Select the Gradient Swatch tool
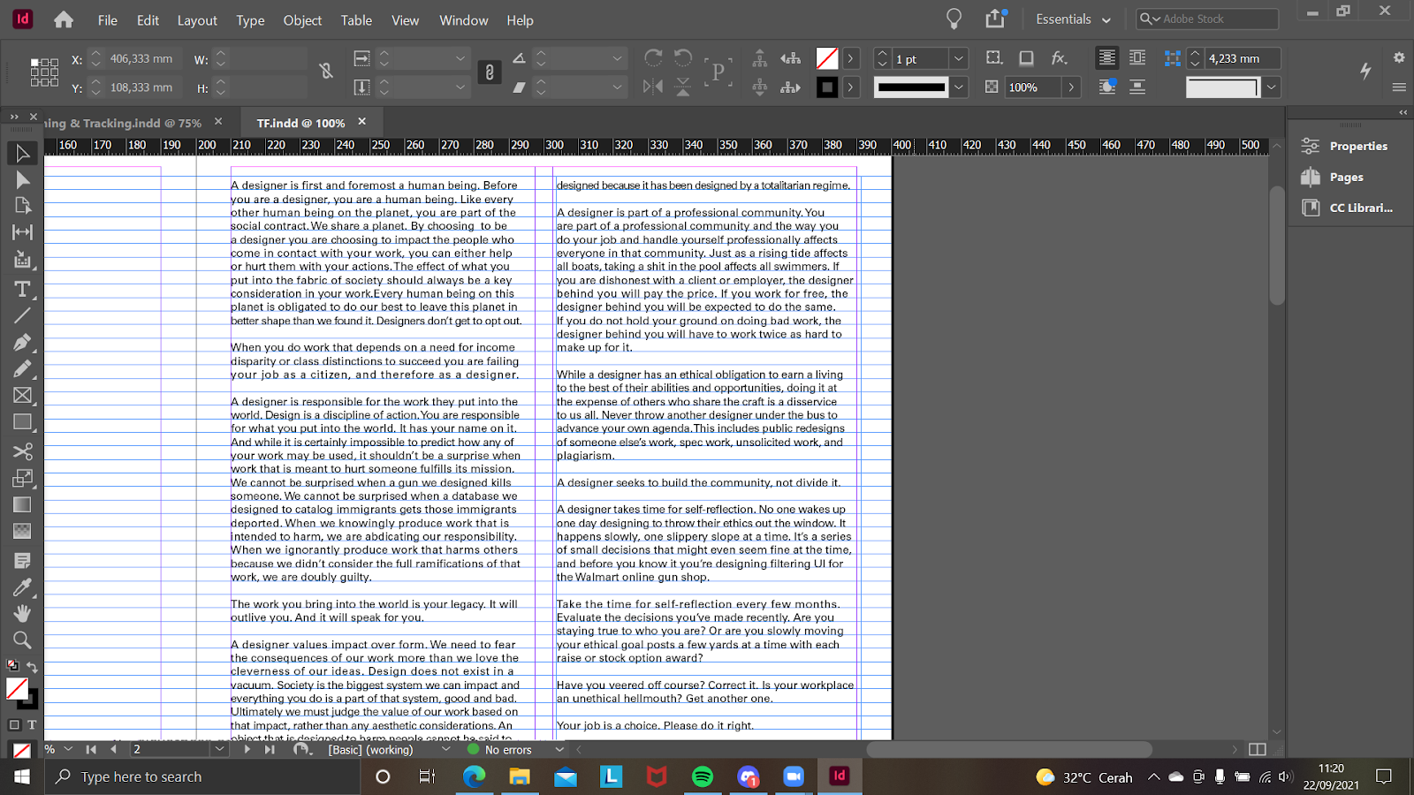The width and height of the screenshot is (1414, 795). pyautogui.click(x=22, y=504)
